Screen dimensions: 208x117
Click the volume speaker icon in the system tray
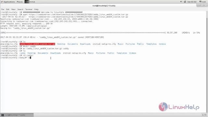181,2
